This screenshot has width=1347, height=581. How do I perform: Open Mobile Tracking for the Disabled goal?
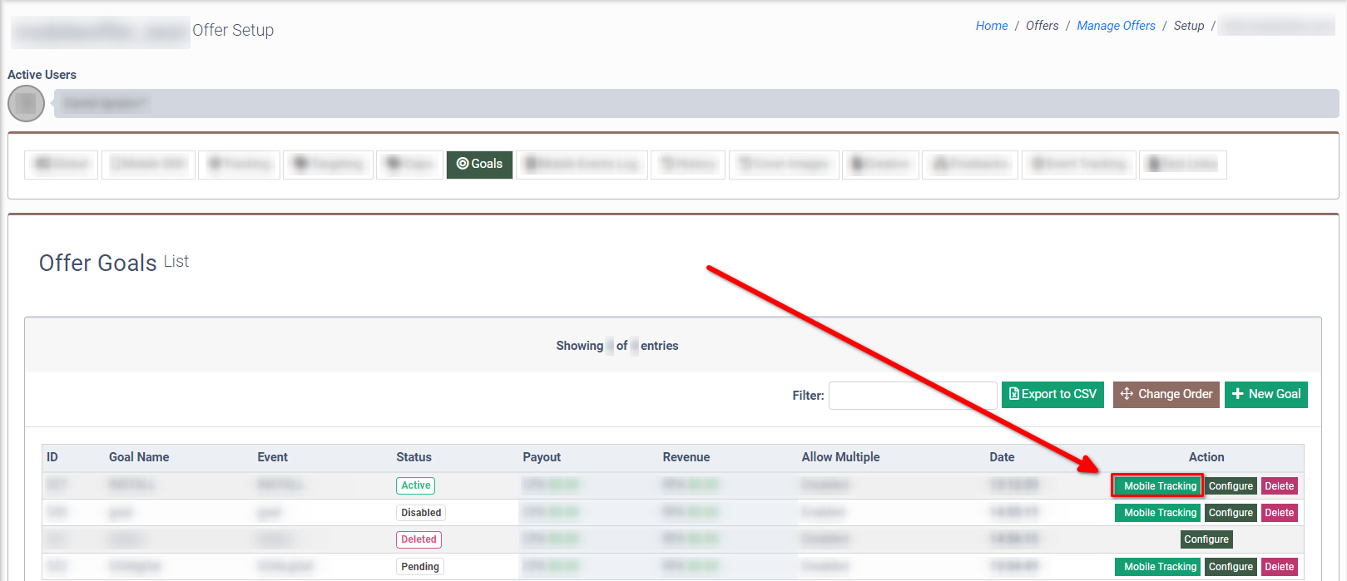[1159, 513]
